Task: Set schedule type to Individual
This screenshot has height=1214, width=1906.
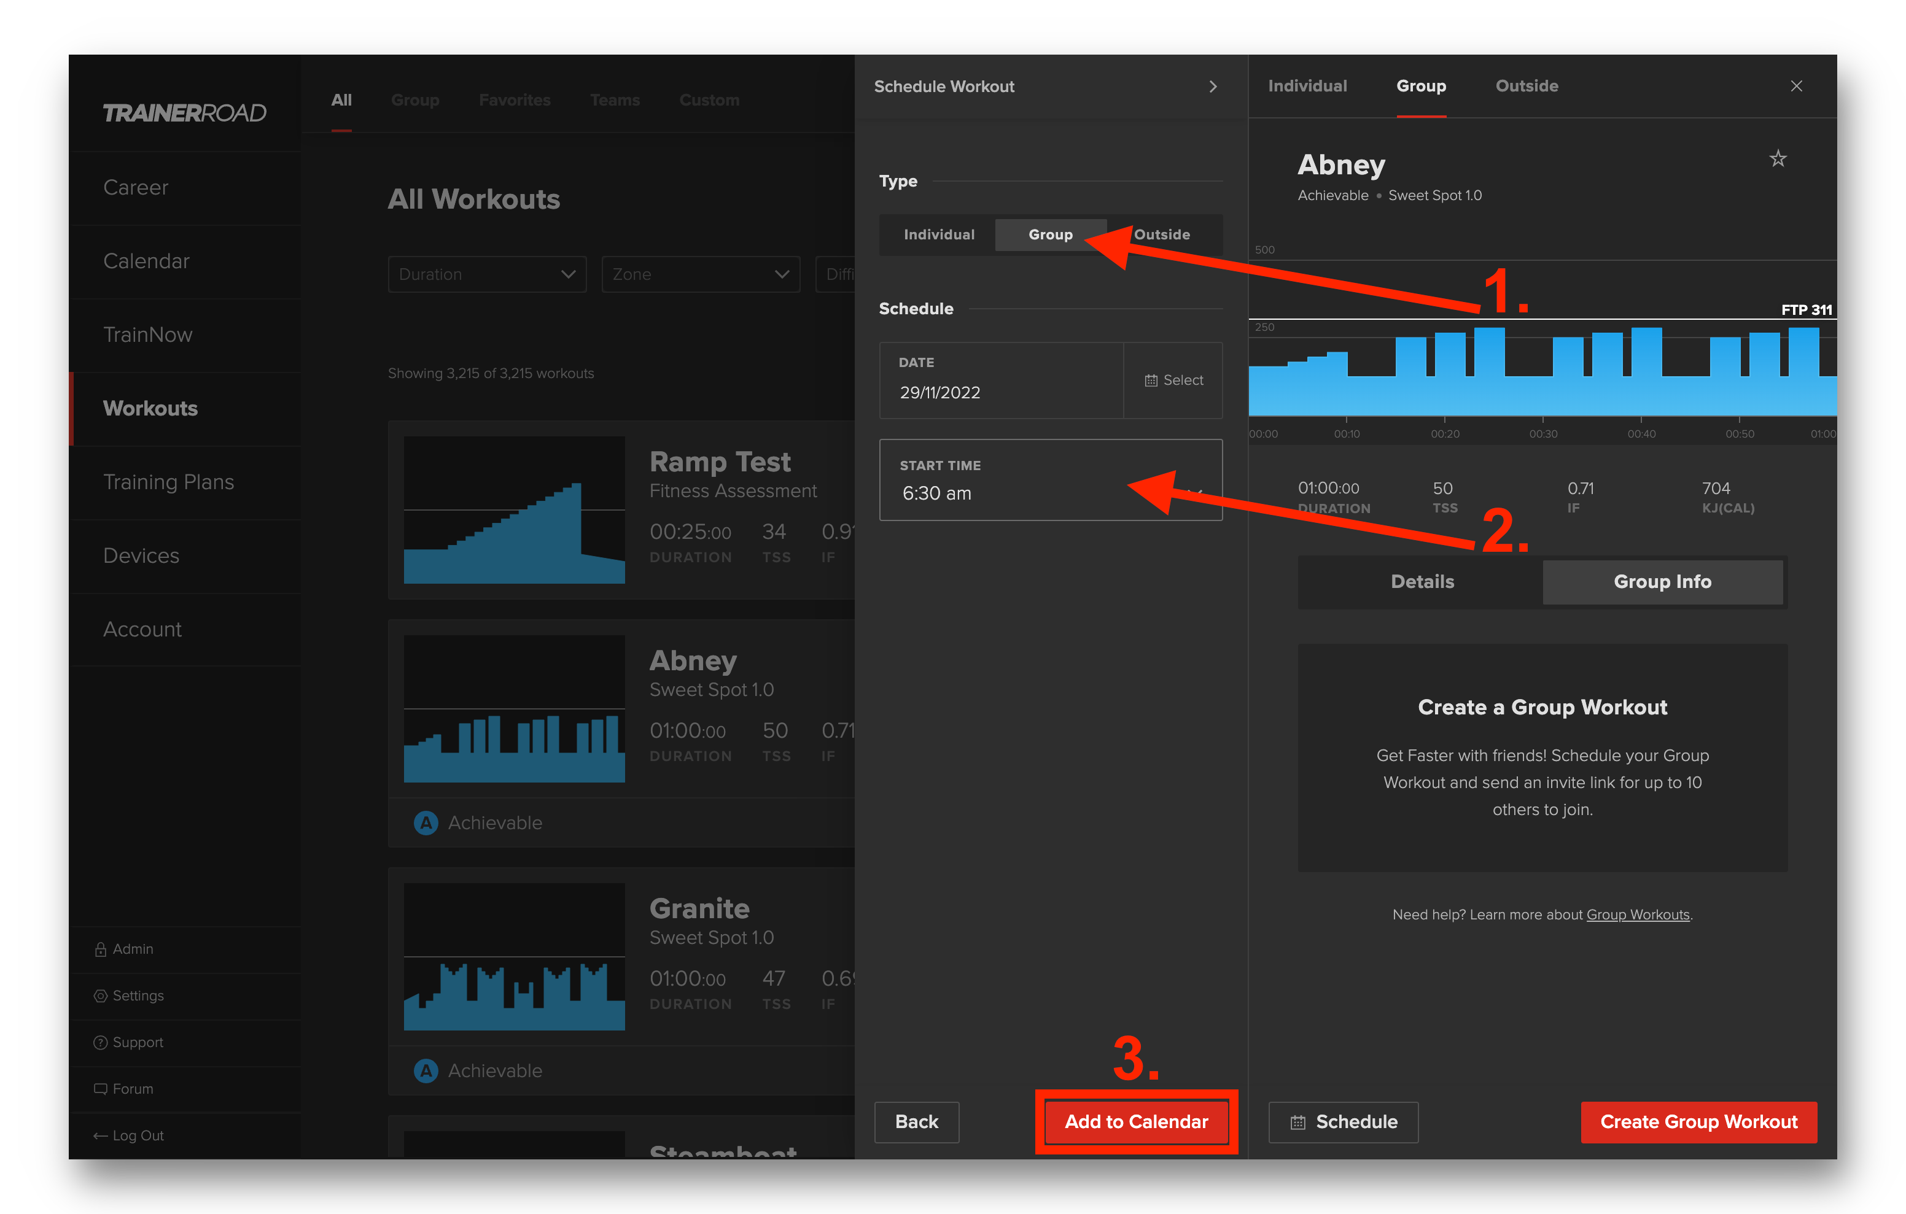Action: pos(939,235)
